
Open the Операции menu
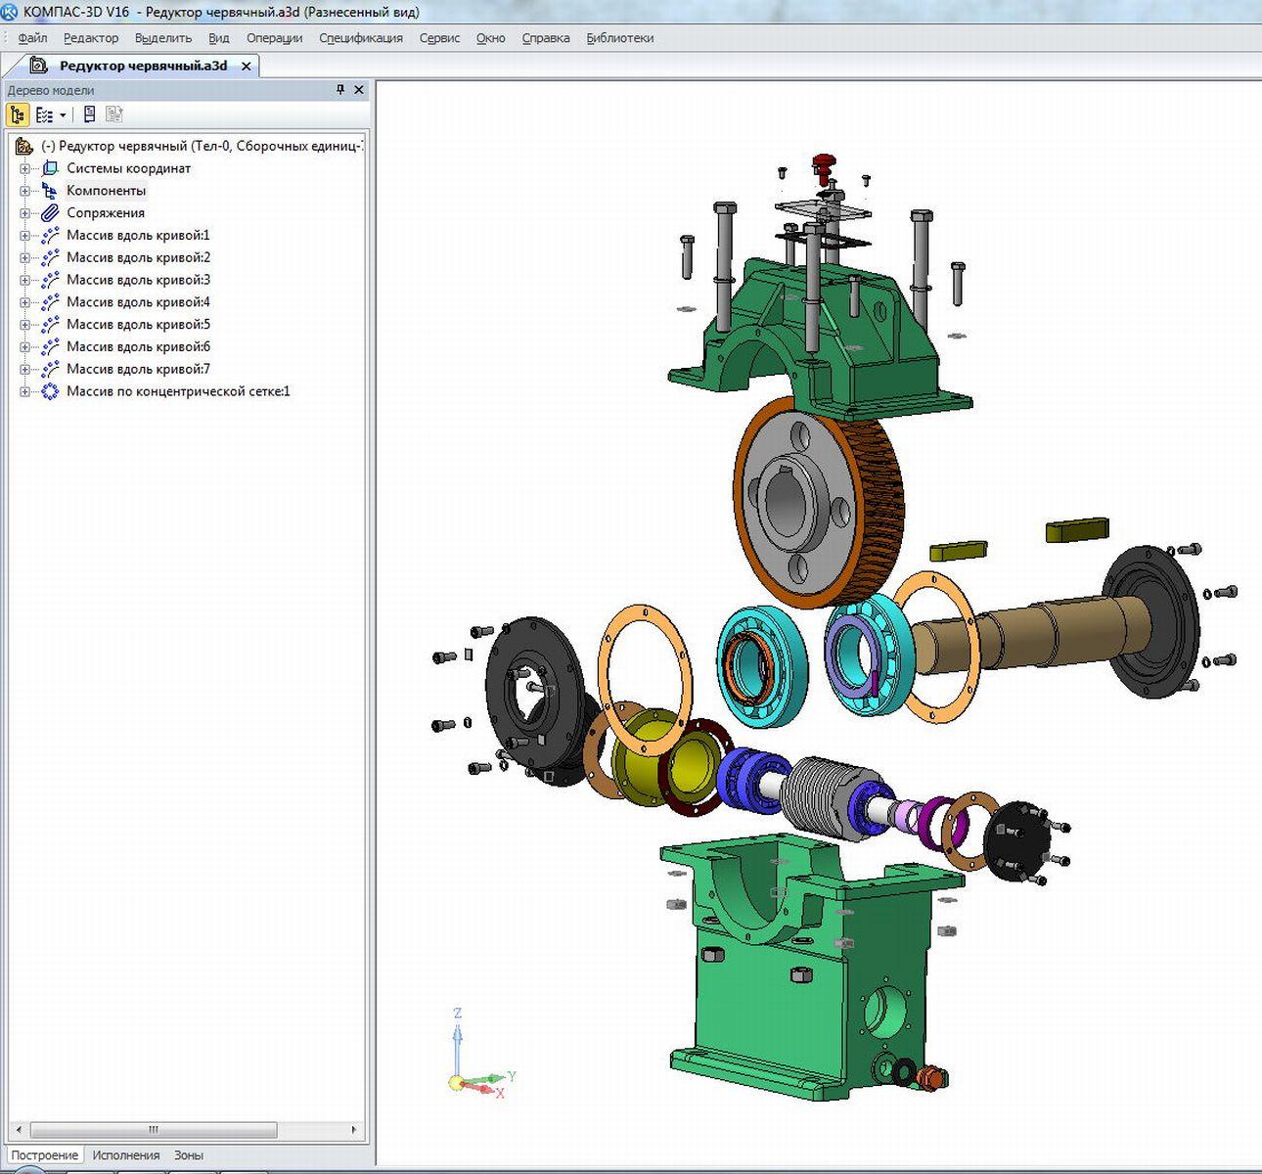click(x=274, y=38)
